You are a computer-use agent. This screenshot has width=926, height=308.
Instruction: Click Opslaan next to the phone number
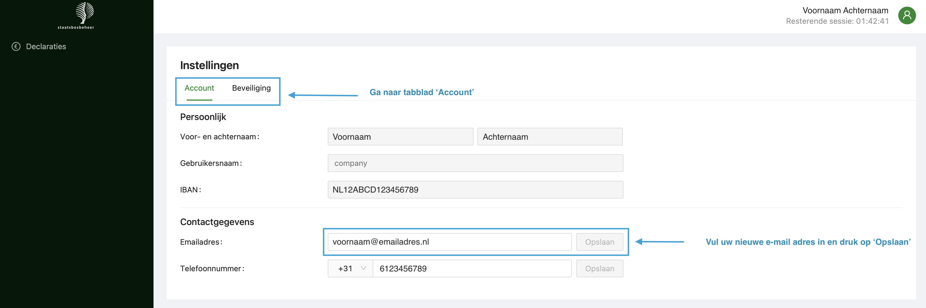(x=599, y=268)
